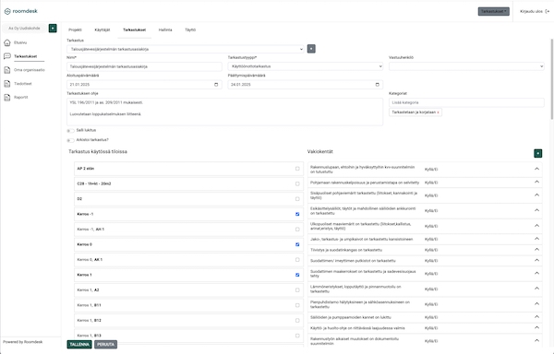
Task: Check Kerros 1, B11 checkbox
Action: pyautogui.click(x=297, y=305)
